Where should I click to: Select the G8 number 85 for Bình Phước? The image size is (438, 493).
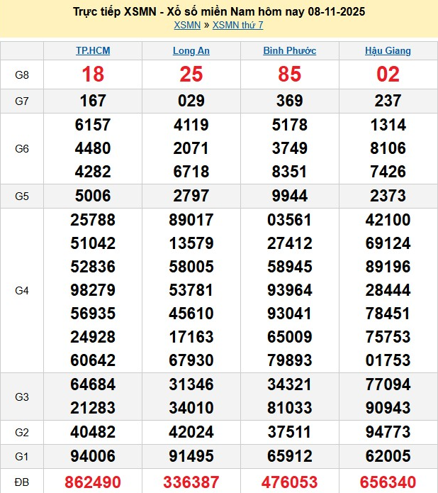click(x=289, y=74)
